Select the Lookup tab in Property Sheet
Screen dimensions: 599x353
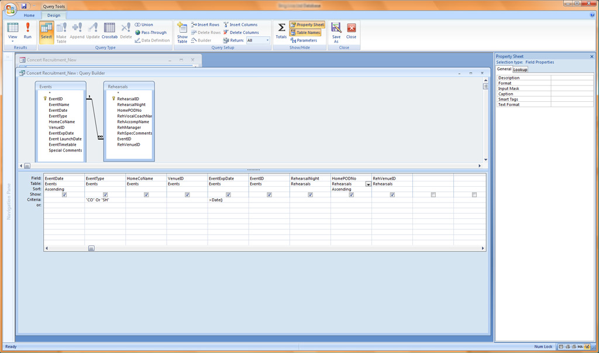coord(520,70)
